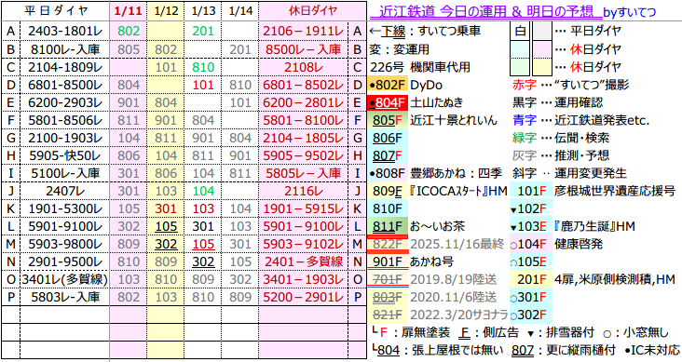
Task: Select the 1/11 date header
Action: coord(129,11)
